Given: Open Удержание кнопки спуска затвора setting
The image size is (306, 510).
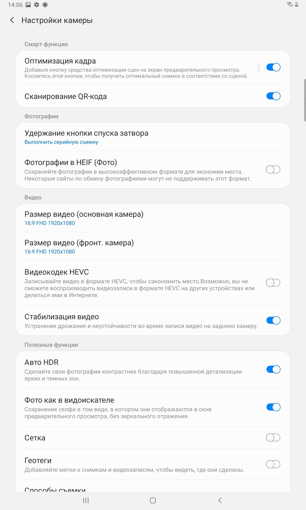Looking at the screenshot, I should pyautogui.click(x=153, y=137).
